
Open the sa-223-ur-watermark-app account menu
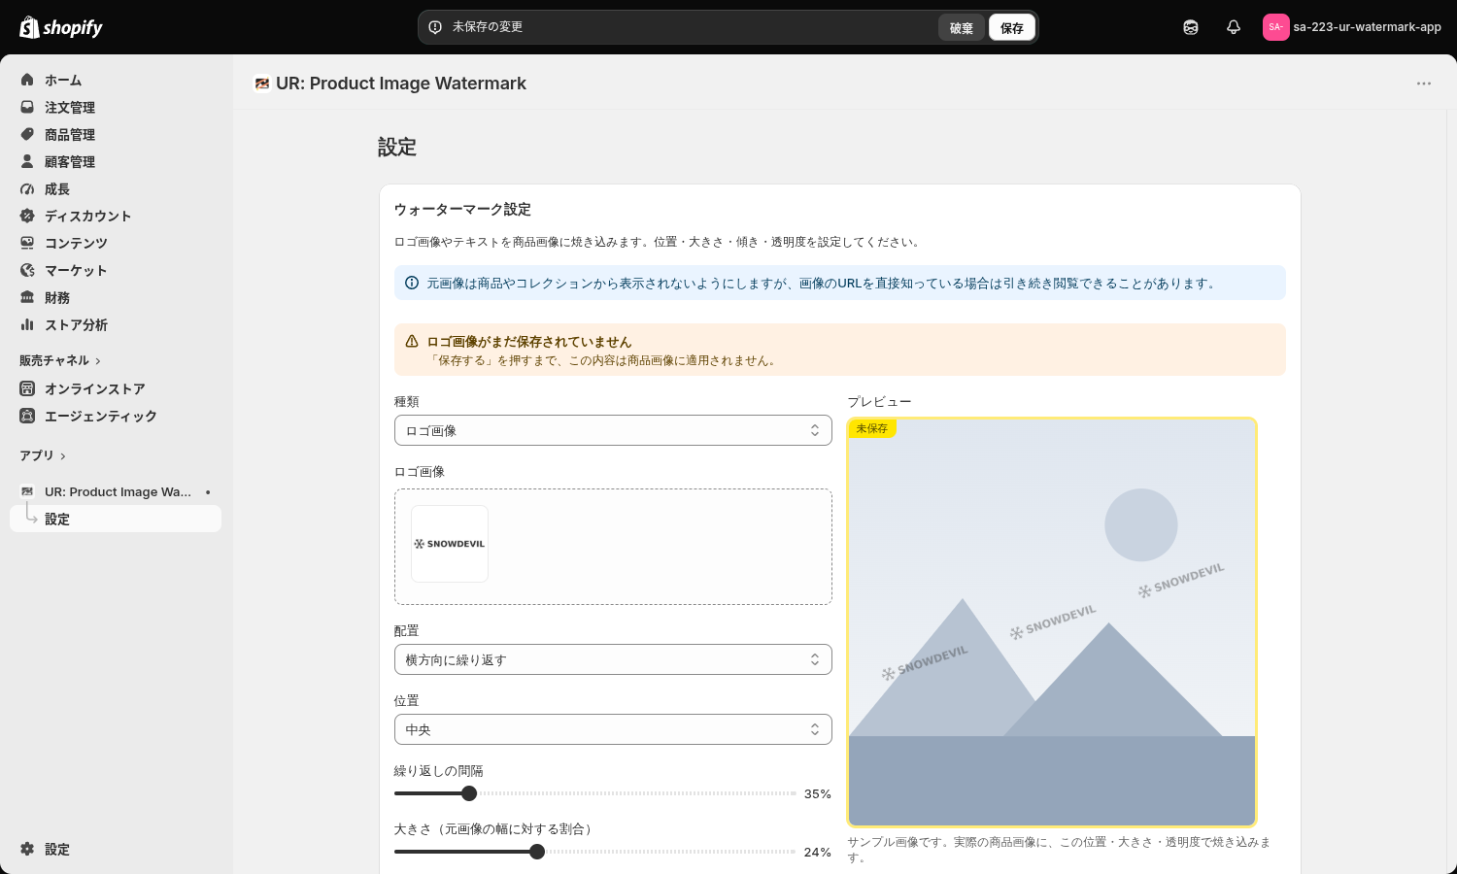[x=1352, y=27]
